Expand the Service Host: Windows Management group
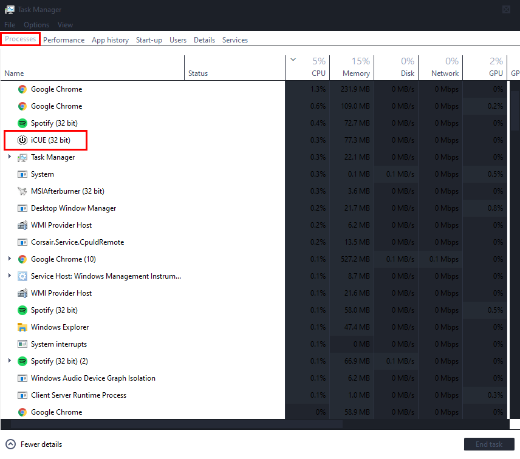 coord(10,276)
